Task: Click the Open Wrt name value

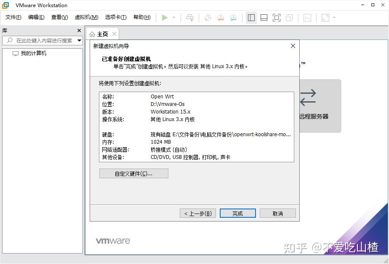Action: [162, 97]
